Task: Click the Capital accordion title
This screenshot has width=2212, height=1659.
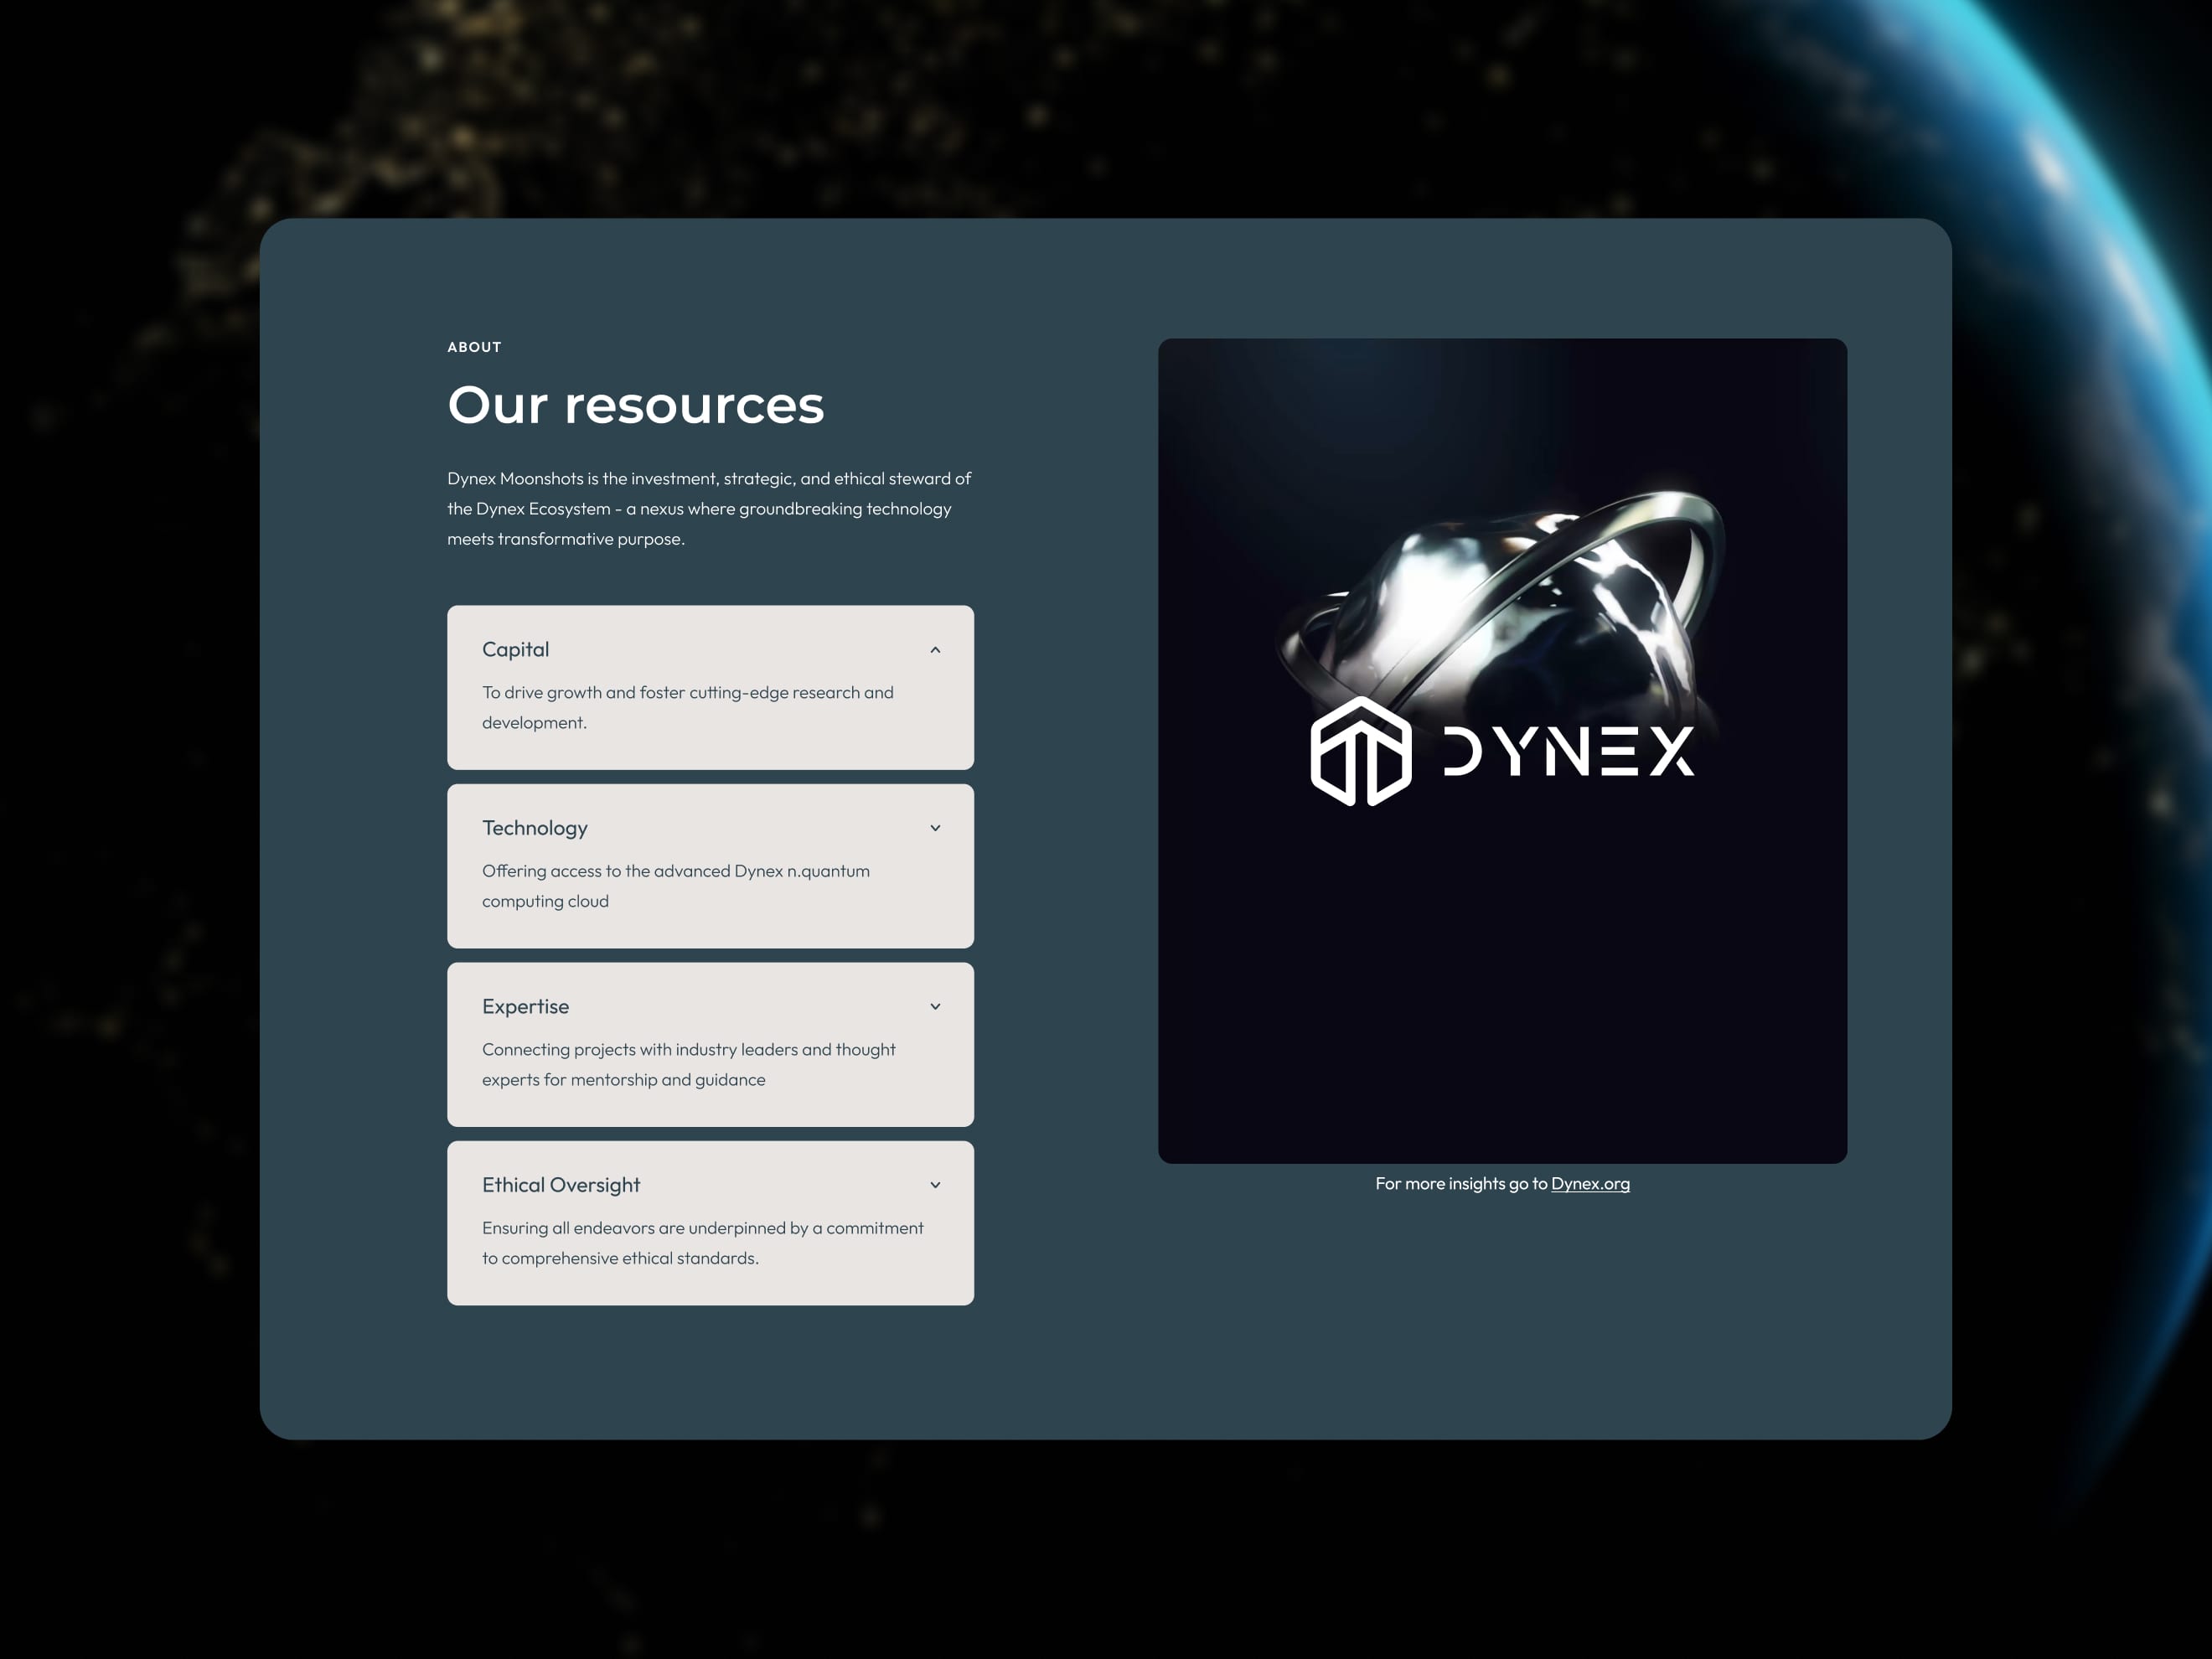Action: coord(515,650)
